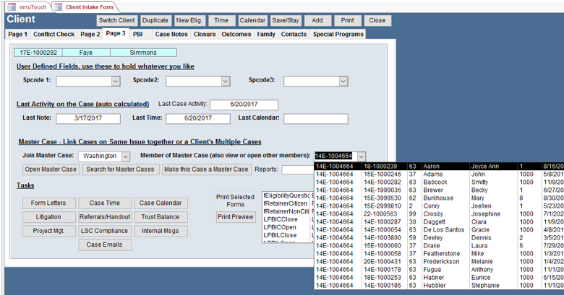564x295 pixels.
Task: Open the Calendar toolbar button
Action: 252,21
